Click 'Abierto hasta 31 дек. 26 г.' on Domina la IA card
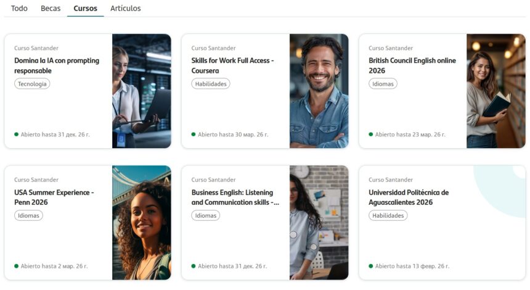530x290 pixels. click(55, 135)
